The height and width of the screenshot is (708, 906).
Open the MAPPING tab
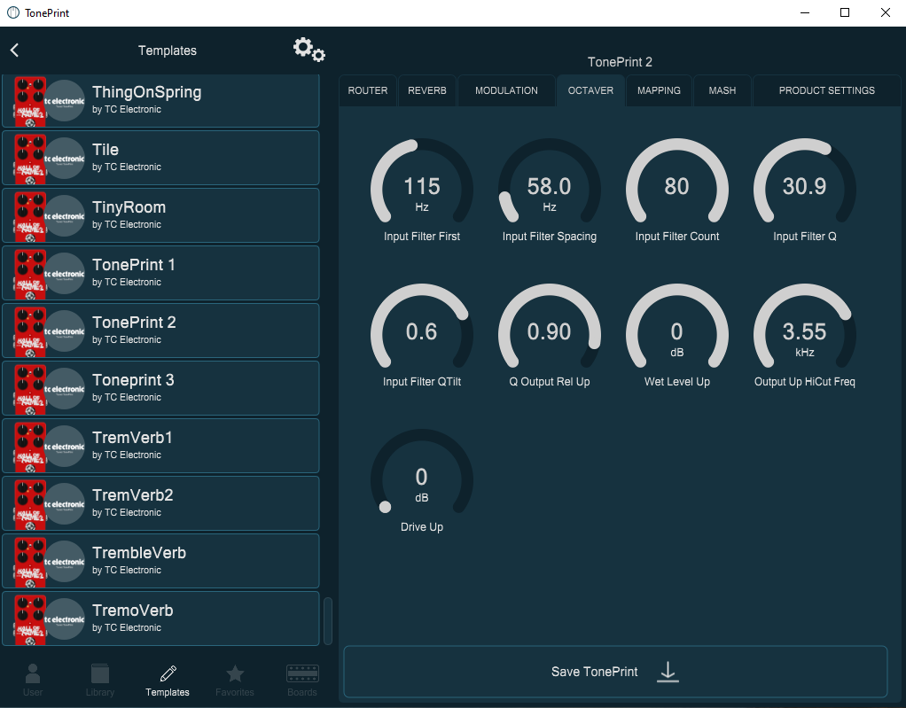(659, 90)
